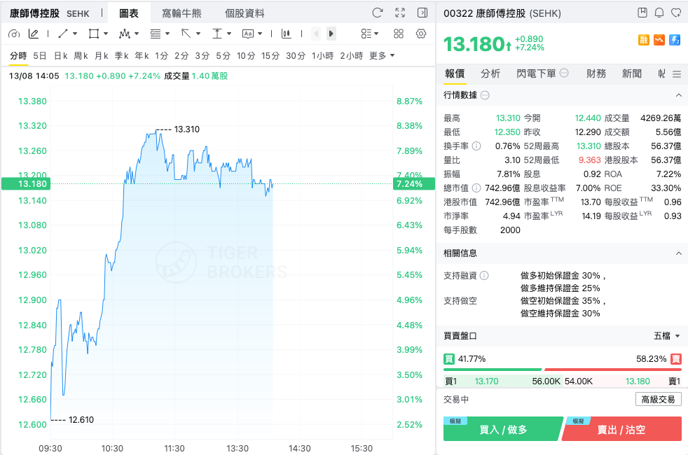Image resolution: width=688 pixels, height=455 pixels.
Task: Select the 日k chart period
Action: (60, 56)
